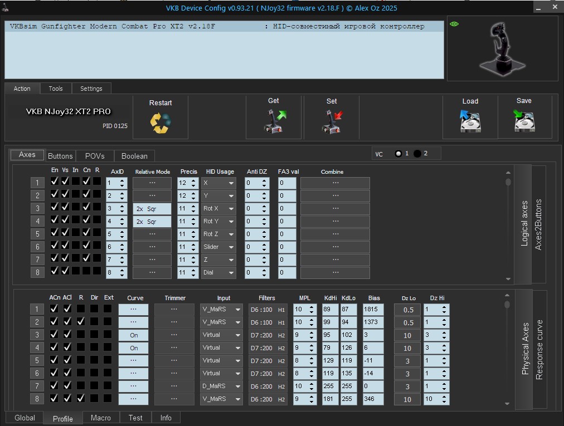Screen dimensions: 564x426
Task: Click the Set joystick icon with red arrow
Action: pos(332,122)
